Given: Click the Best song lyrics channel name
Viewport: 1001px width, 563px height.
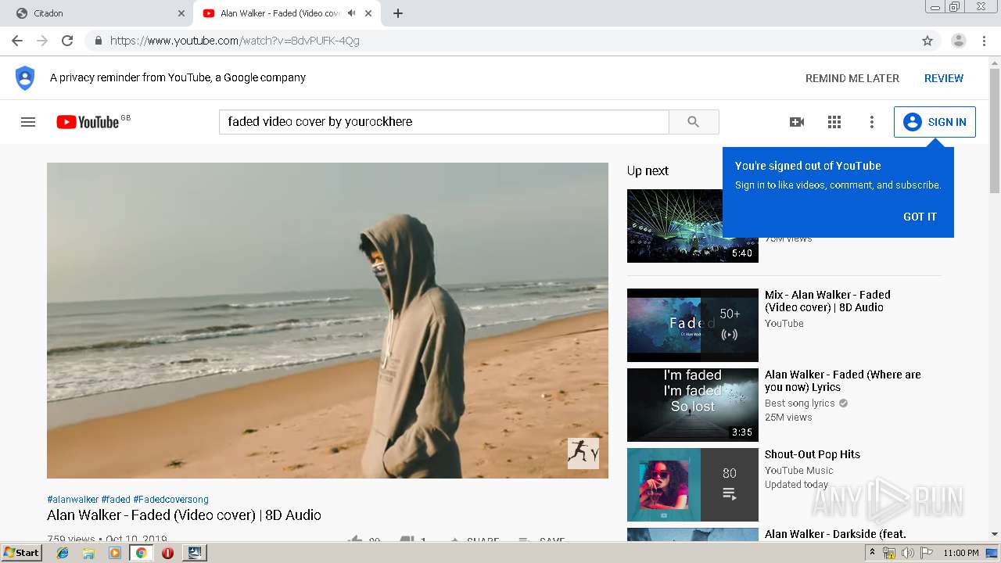Looking at the screenshot, I should pos(800,403).
